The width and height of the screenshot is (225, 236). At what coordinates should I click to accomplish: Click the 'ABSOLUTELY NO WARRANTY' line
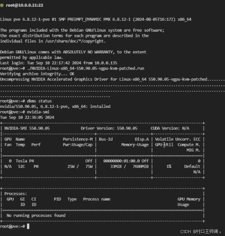point(73,52)
